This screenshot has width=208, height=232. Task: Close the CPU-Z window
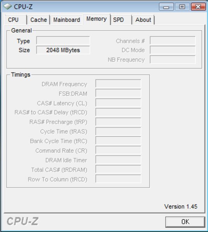pos(198,7)
